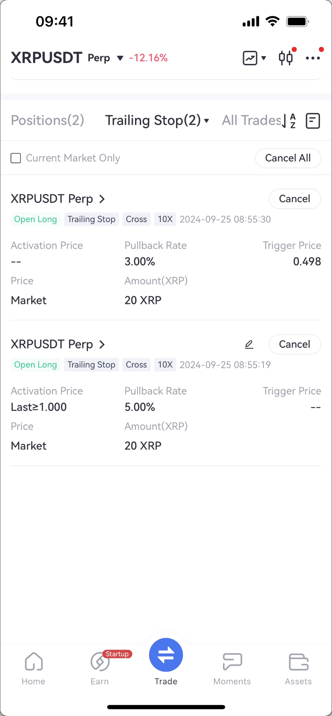Open first XRPUSDT Perp order details chevron
Viewport: 332px width, 716px height.
point(102,199)
